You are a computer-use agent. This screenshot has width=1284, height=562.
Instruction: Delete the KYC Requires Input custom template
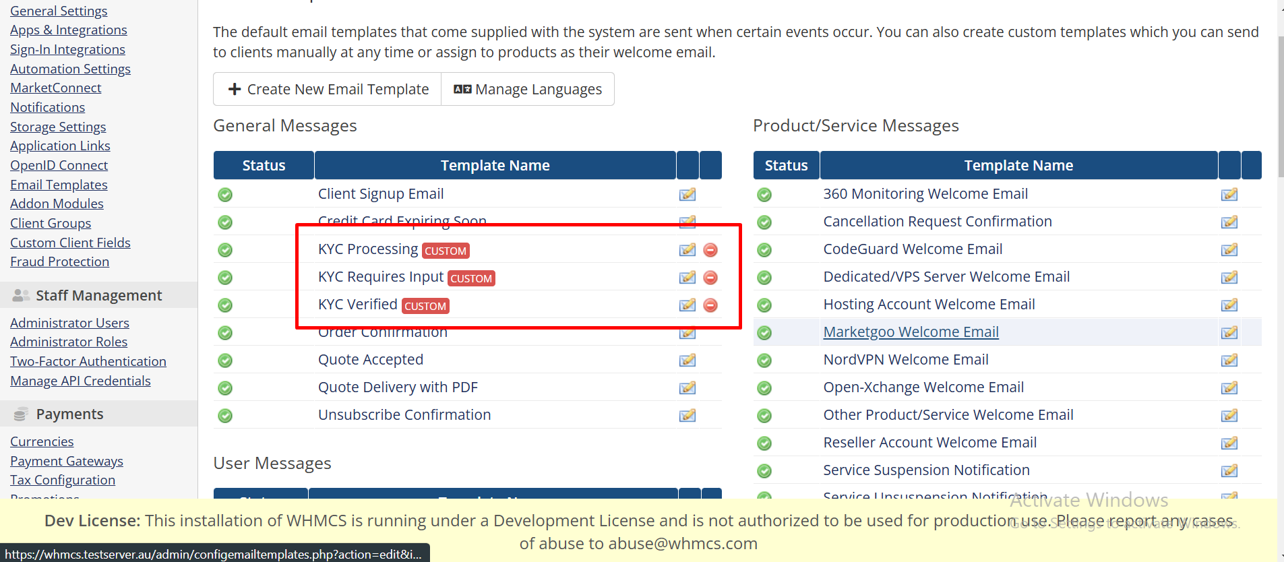point(710,278)
